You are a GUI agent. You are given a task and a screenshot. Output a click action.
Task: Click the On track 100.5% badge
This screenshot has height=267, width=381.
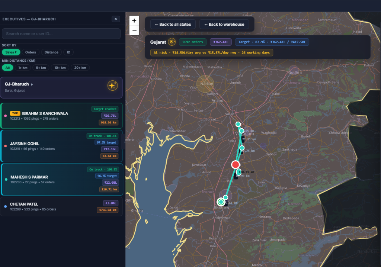click(x=103, y=169)
